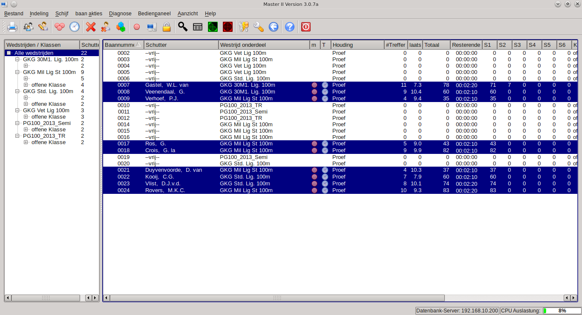Collapse the GKG Mil Lig St 100m node
Viewport: 582px width, 315px height.
17,72
